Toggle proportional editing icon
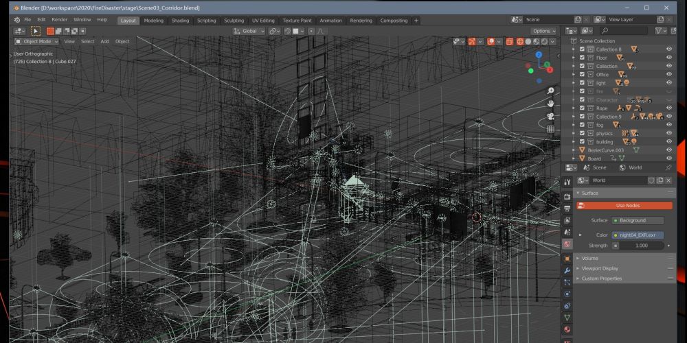The width and height of the screenshot is (687, 343). 311,31
